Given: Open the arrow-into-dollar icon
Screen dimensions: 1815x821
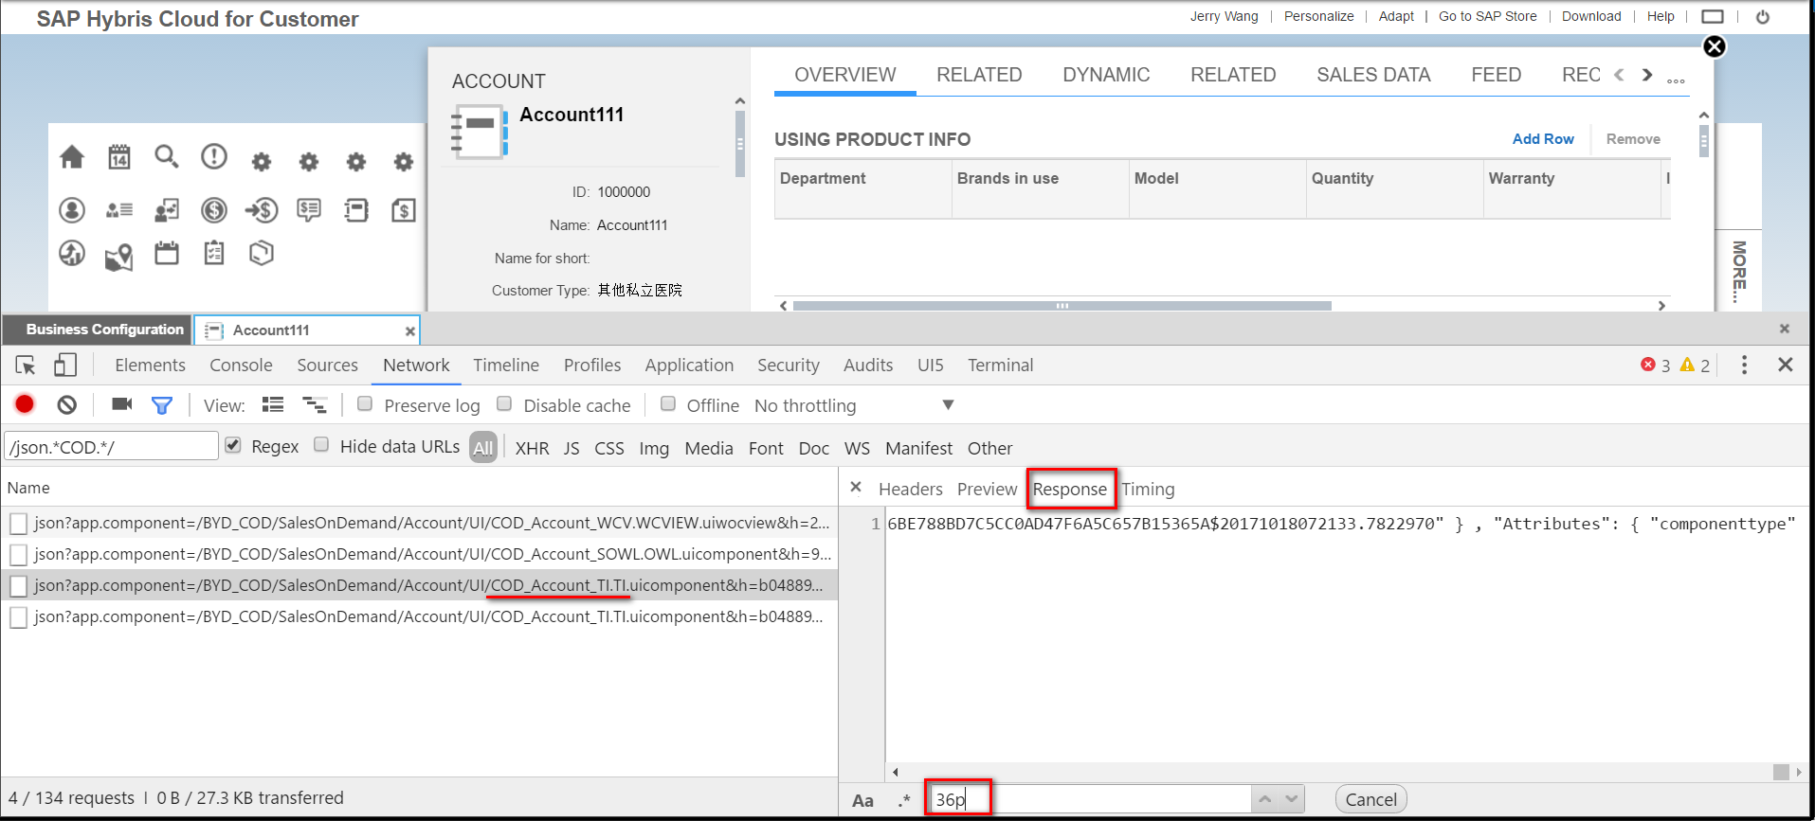Looking at the screenshot, I should coord(262,209).
